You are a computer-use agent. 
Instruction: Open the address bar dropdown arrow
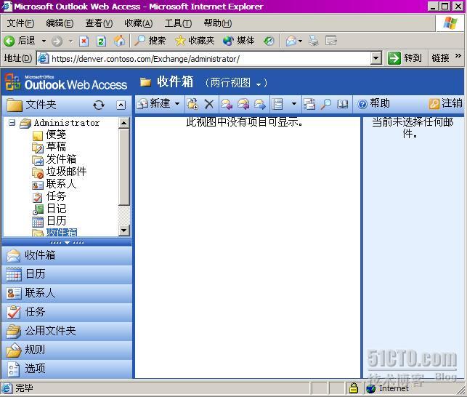pyautogui.click(x=375, y=58)
